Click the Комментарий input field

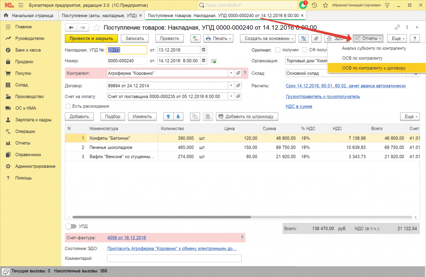pyautogui.click(x=174, y=258)
